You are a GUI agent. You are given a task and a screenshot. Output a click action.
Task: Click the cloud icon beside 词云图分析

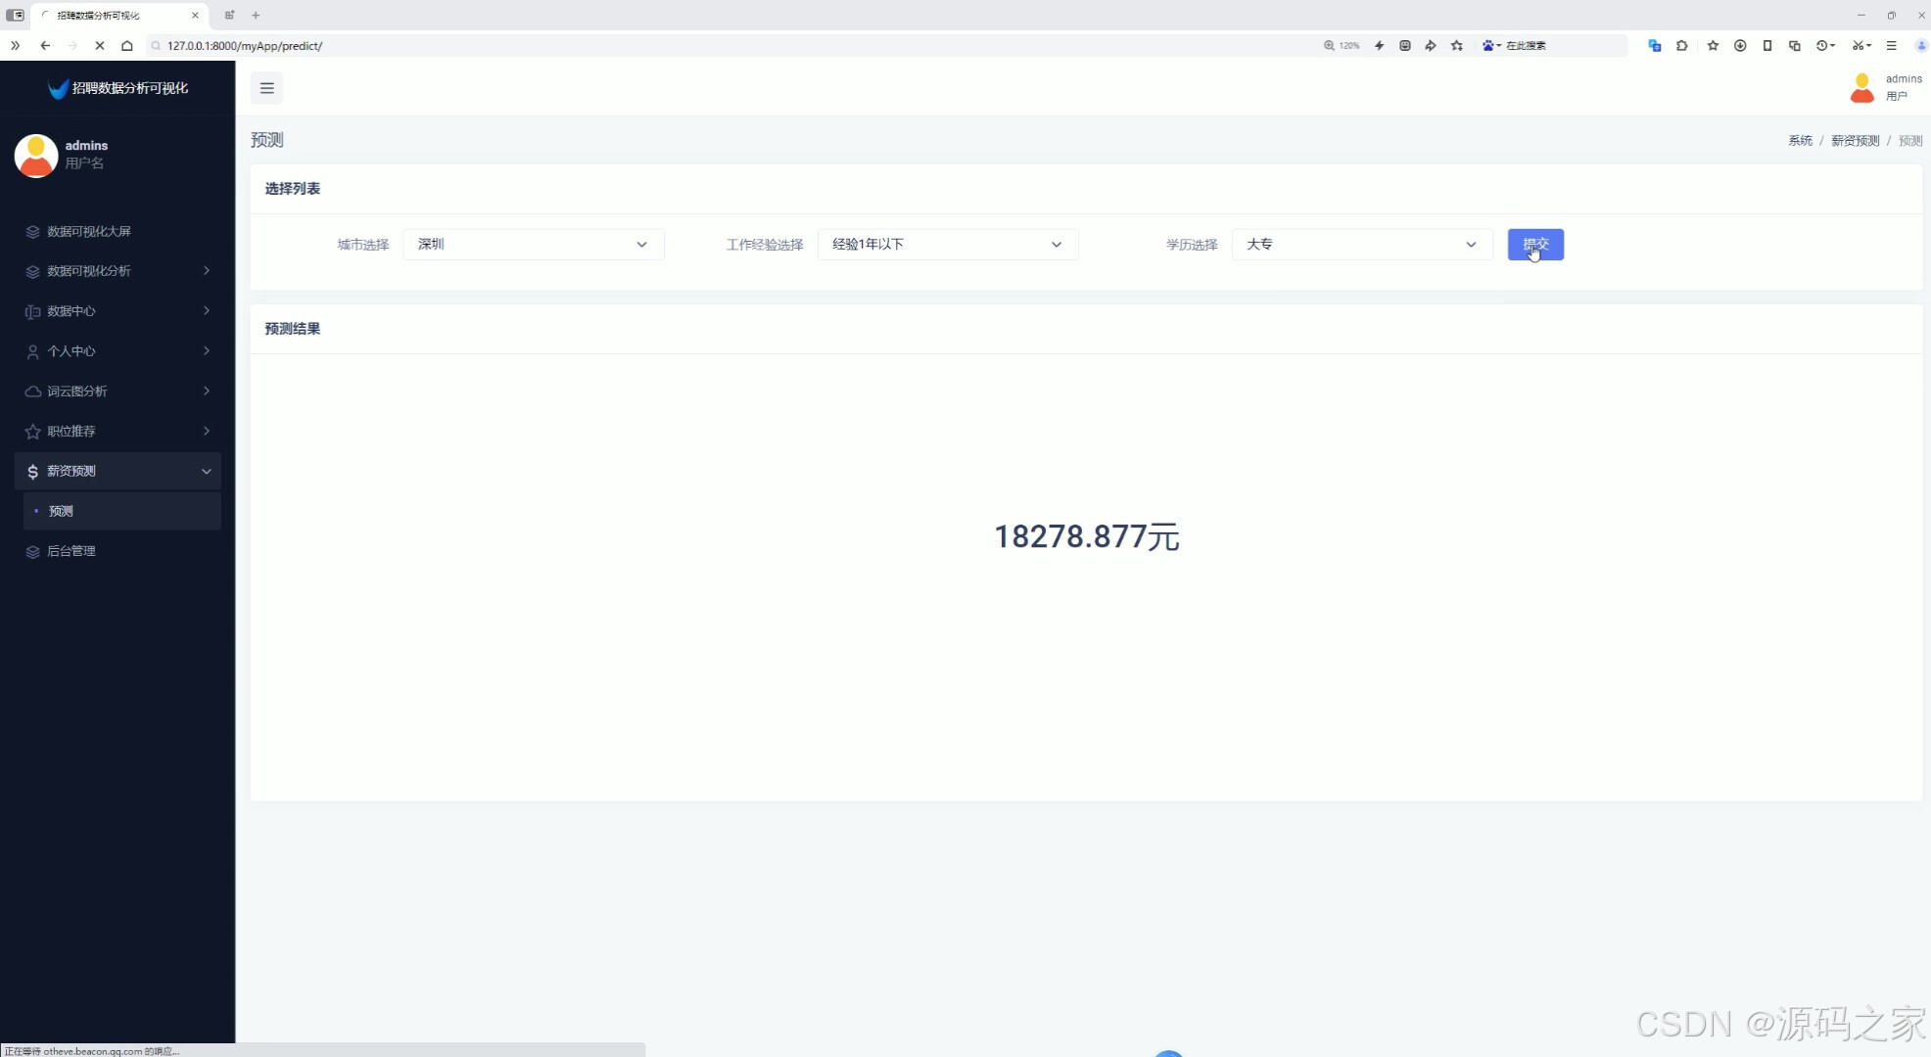(x=32, y=391)
